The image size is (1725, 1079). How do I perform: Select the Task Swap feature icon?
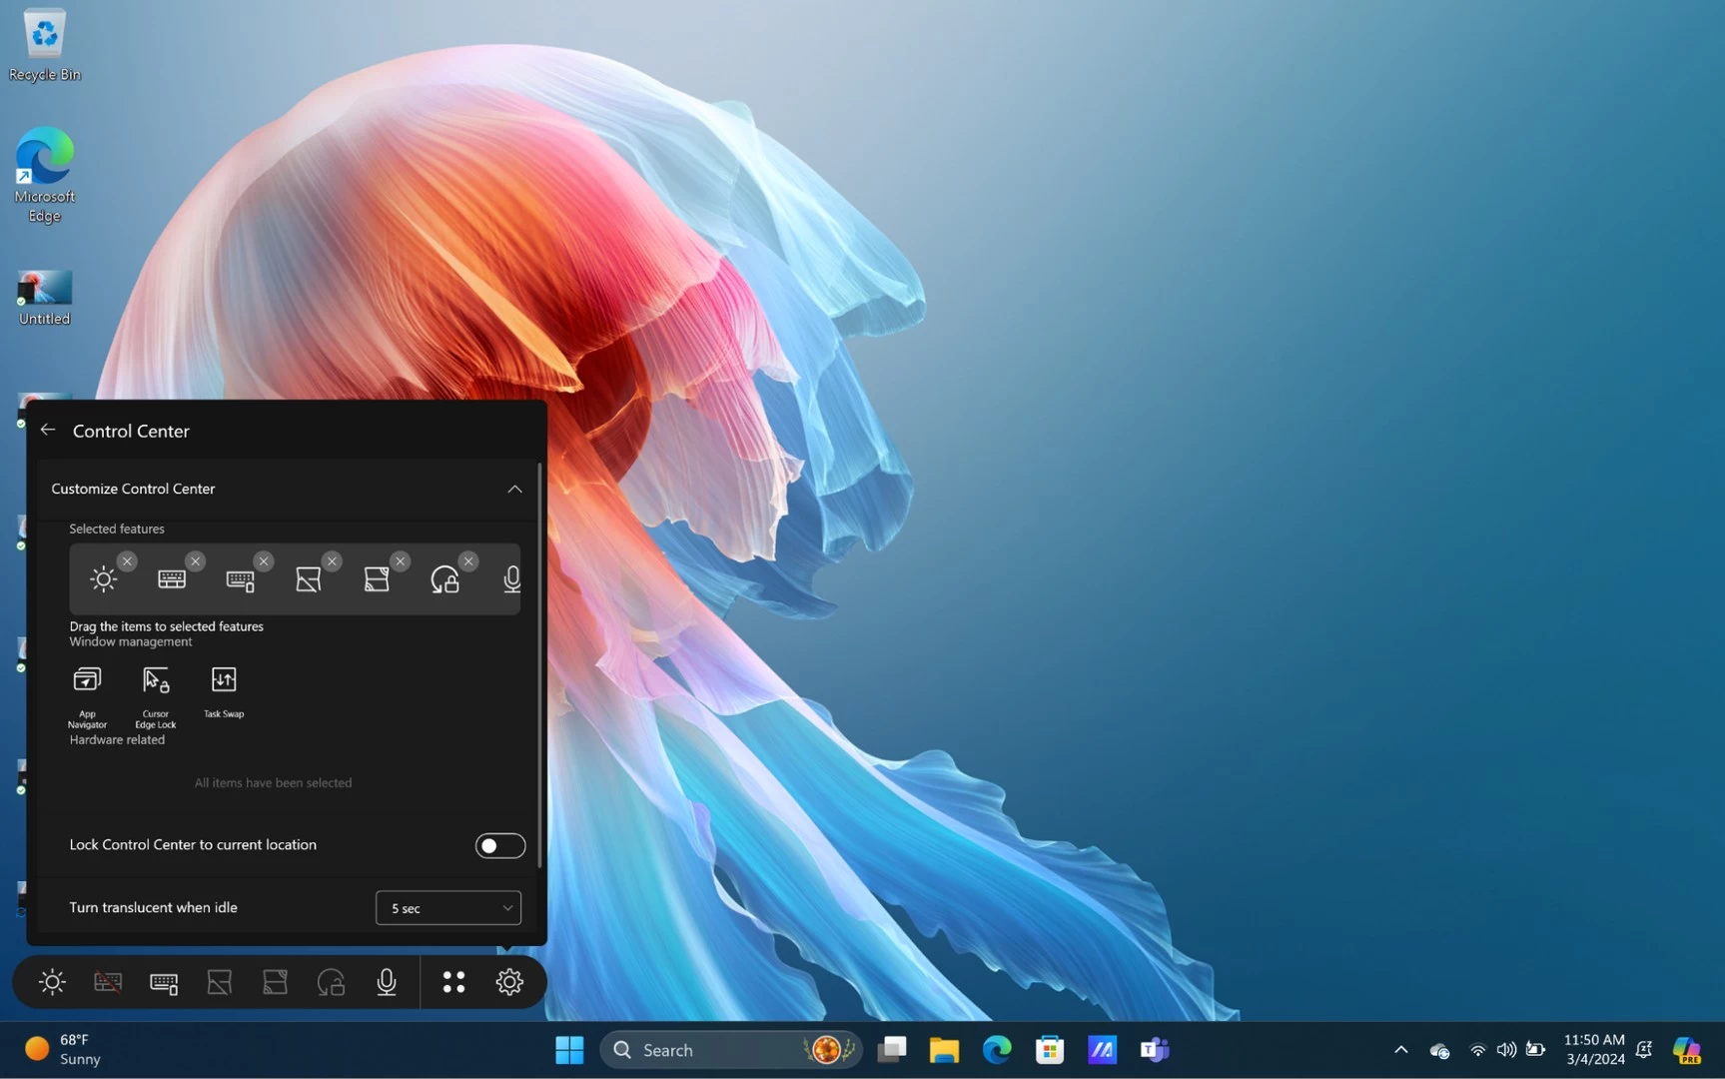(224, 681)
